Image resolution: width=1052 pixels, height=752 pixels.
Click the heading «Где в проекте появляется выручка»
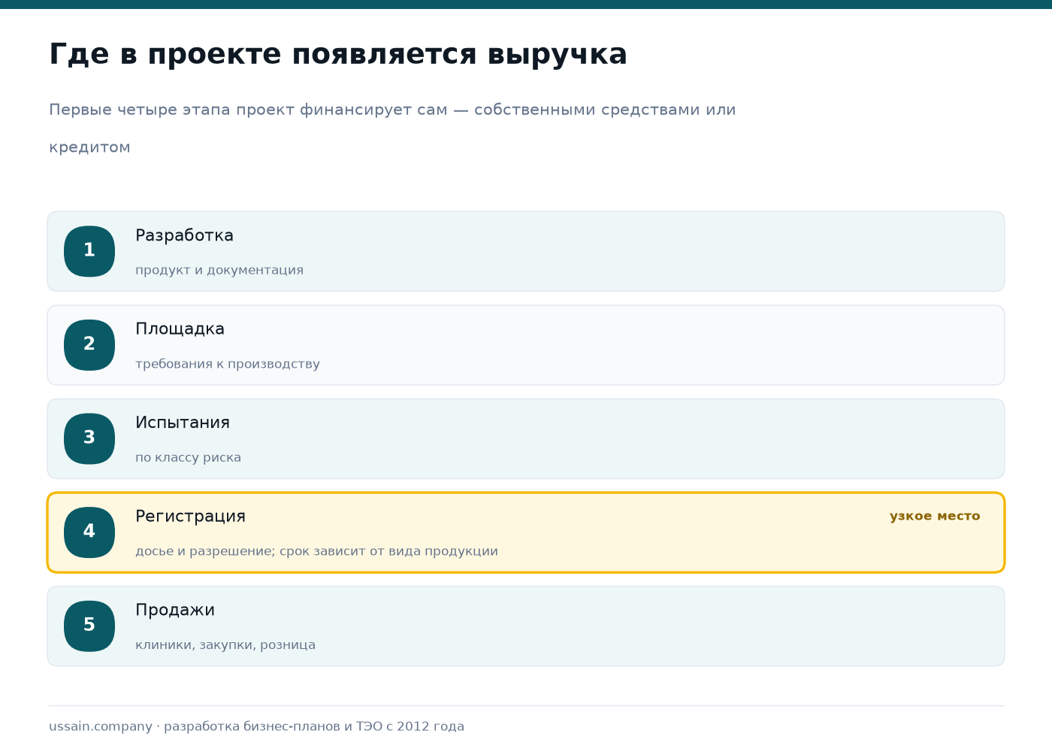coord(338,55)
